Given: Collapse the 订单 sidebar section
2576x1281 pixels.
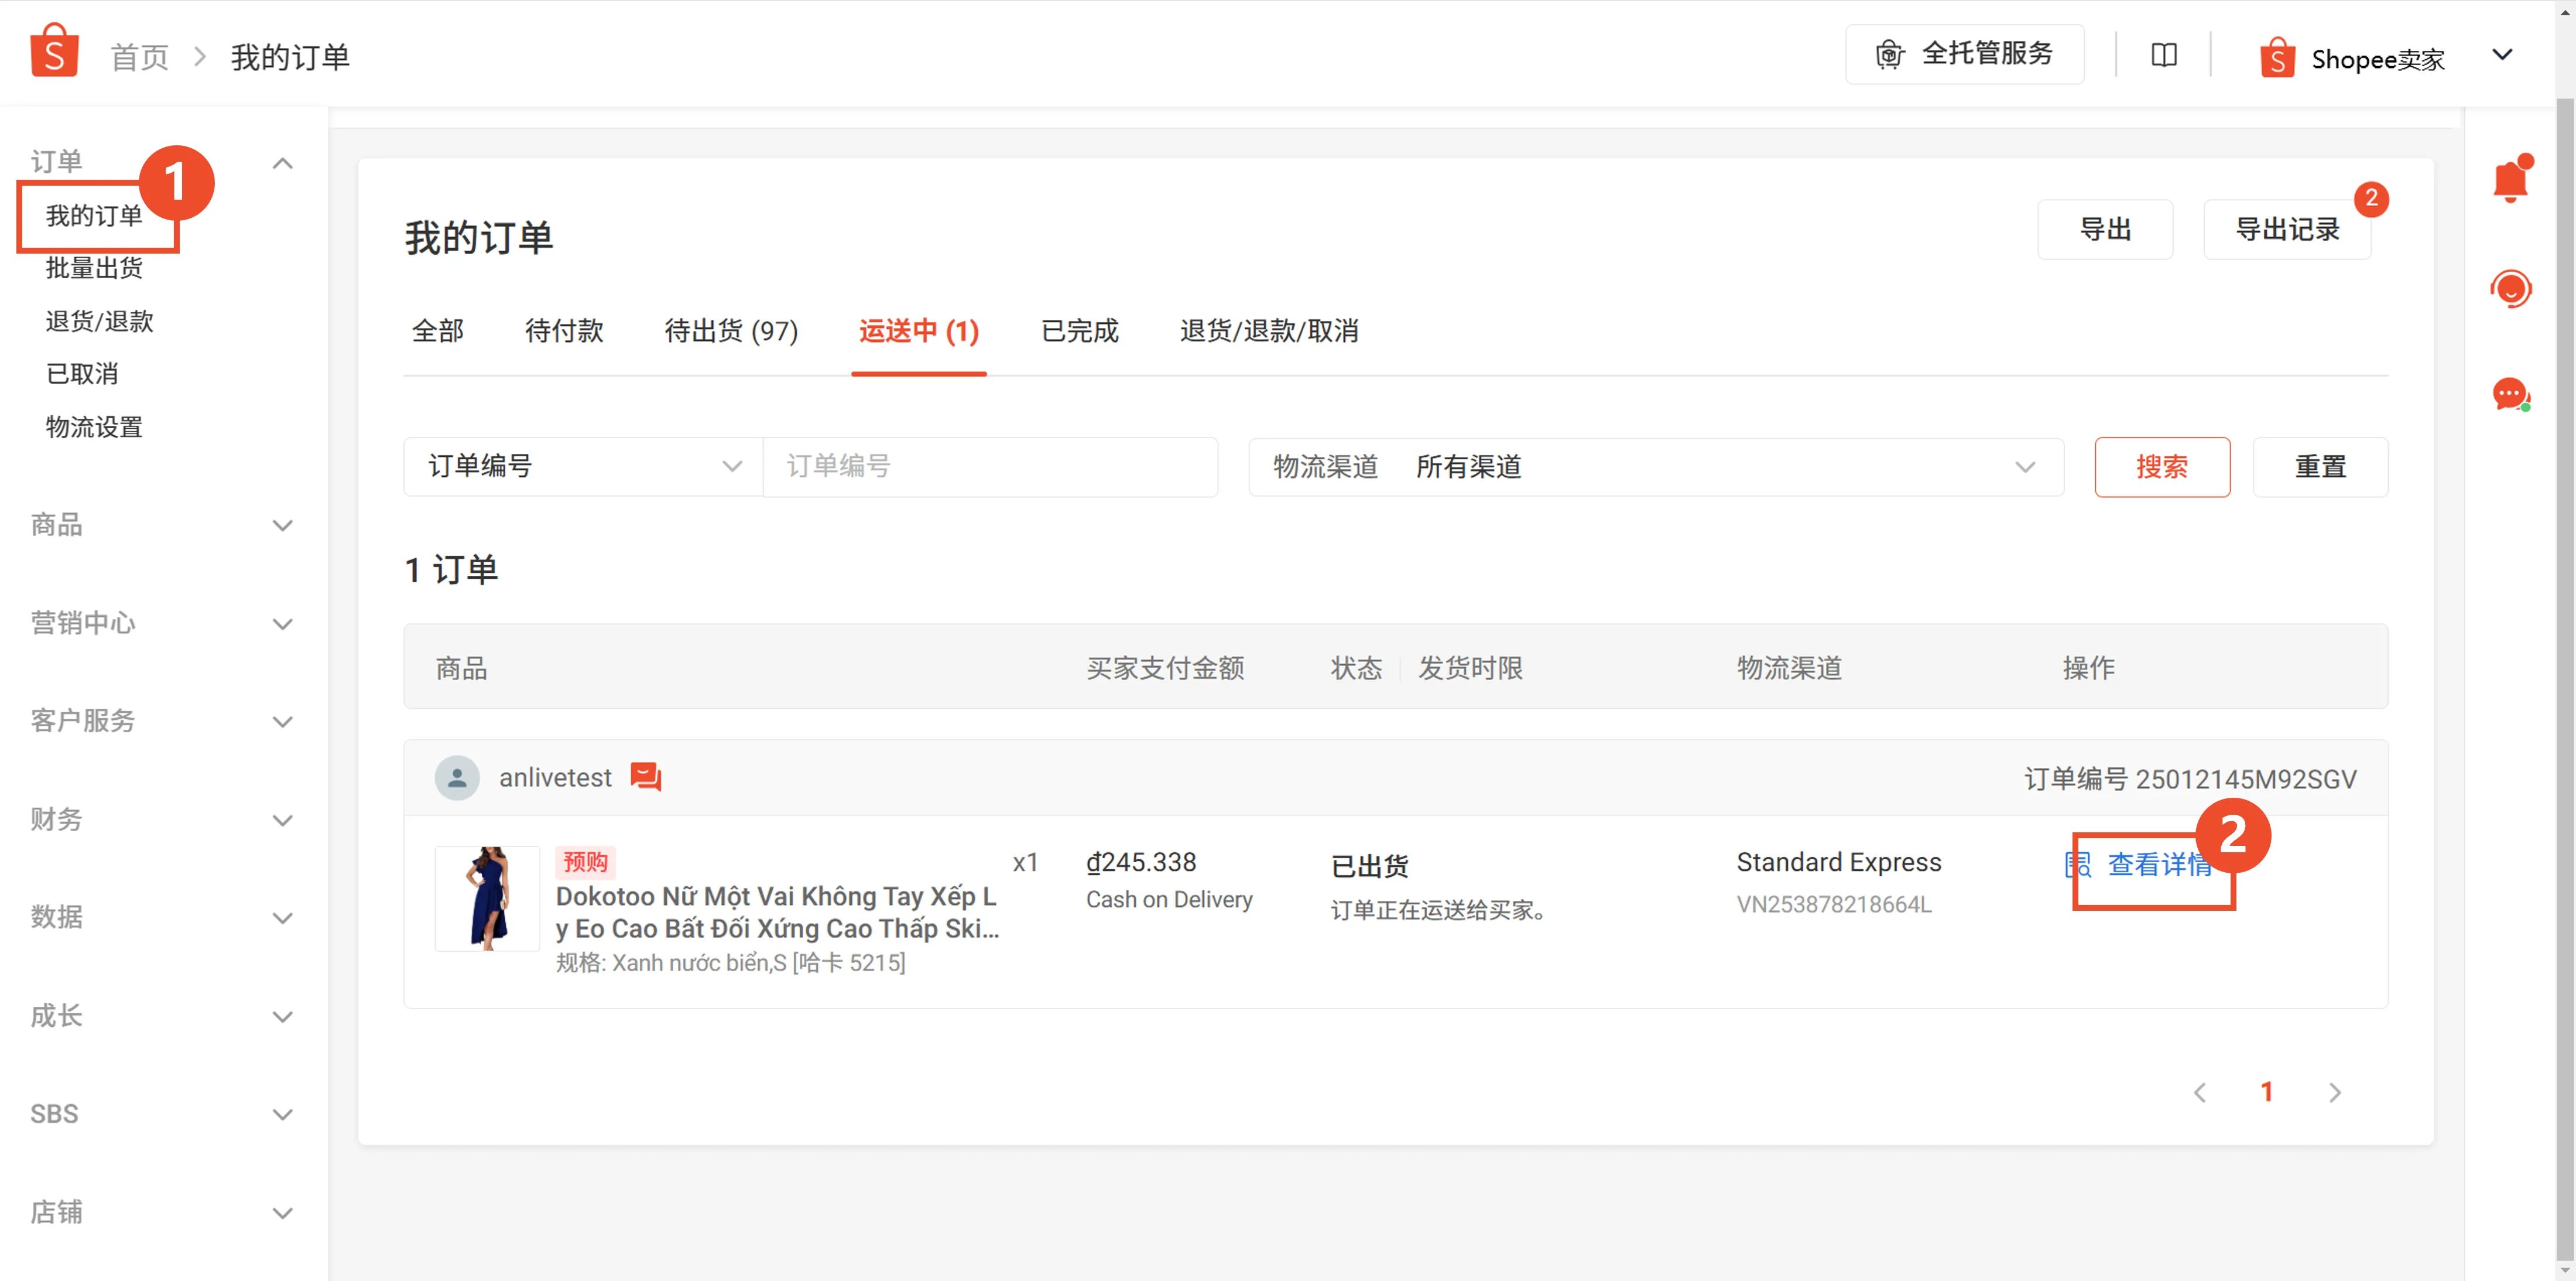Looking at the screenshot, I should (x=283, y=162).
